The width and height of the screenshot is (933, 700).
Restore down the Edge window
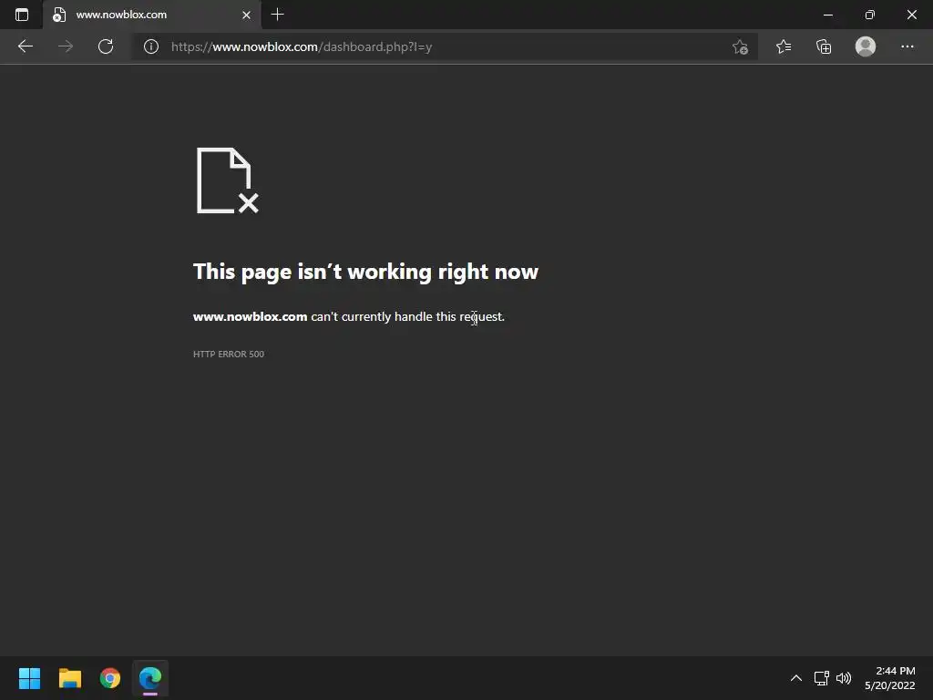click(869, 15)
